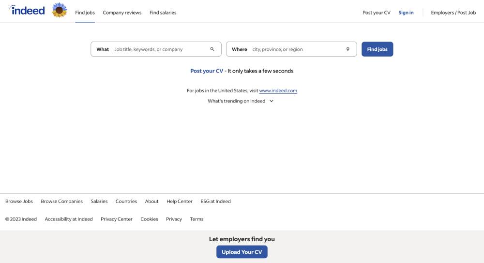The height and width of the screenshot is (263, 484).
Task: Open Salaries footer link
Action: 99,201
